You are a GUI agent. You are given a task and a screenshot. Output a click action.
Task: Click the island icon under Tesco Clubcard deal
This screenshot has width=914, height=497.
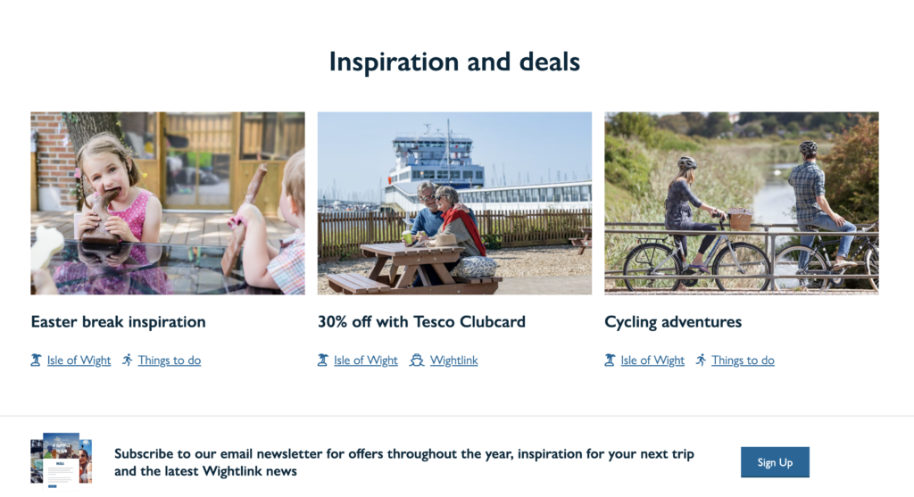point(323,360)
